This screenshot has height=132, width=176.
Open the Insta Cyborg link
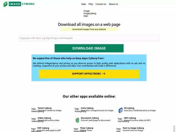click(x=87, y=108)
